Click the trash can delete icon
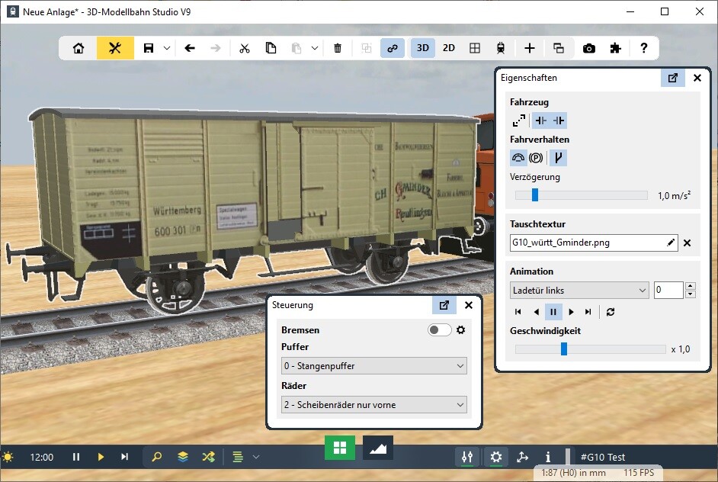 pos(338,48)
